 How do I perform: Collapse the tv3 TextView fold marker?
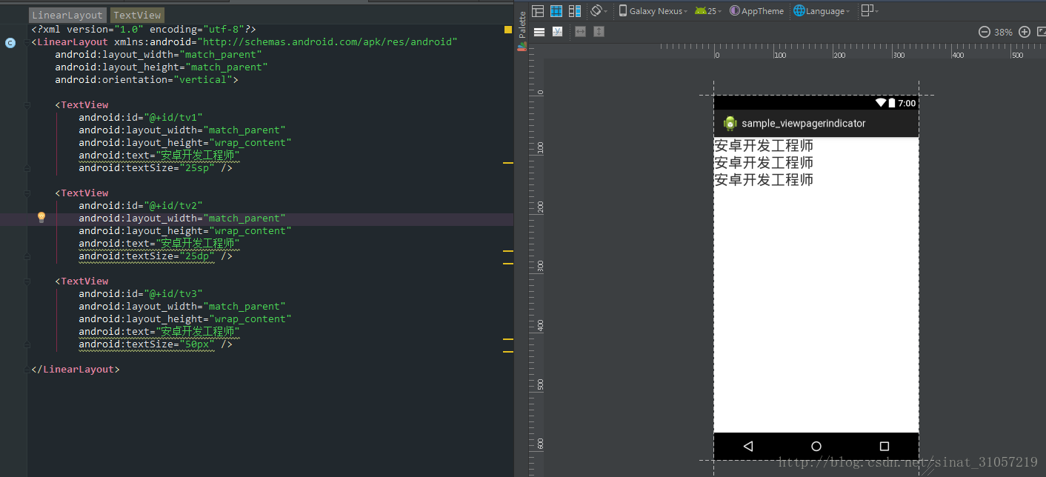point(27,281)
